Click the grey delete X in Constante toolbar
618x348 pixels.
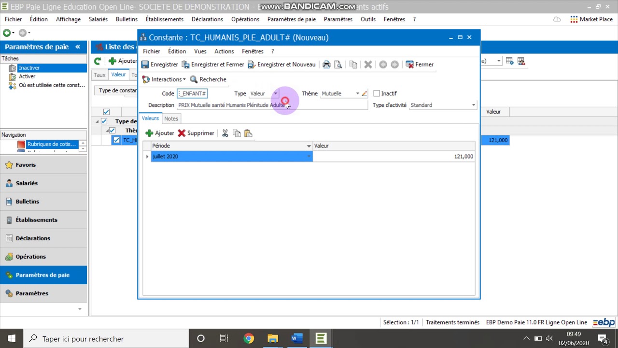[368, 64]
